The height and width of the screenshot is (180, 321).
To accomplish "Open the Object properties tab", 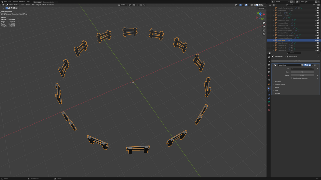I will 269,84.
